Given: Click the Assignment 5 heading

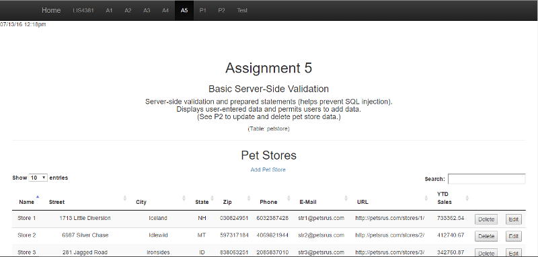Looking at the screenshot, I should coord(268,68).
